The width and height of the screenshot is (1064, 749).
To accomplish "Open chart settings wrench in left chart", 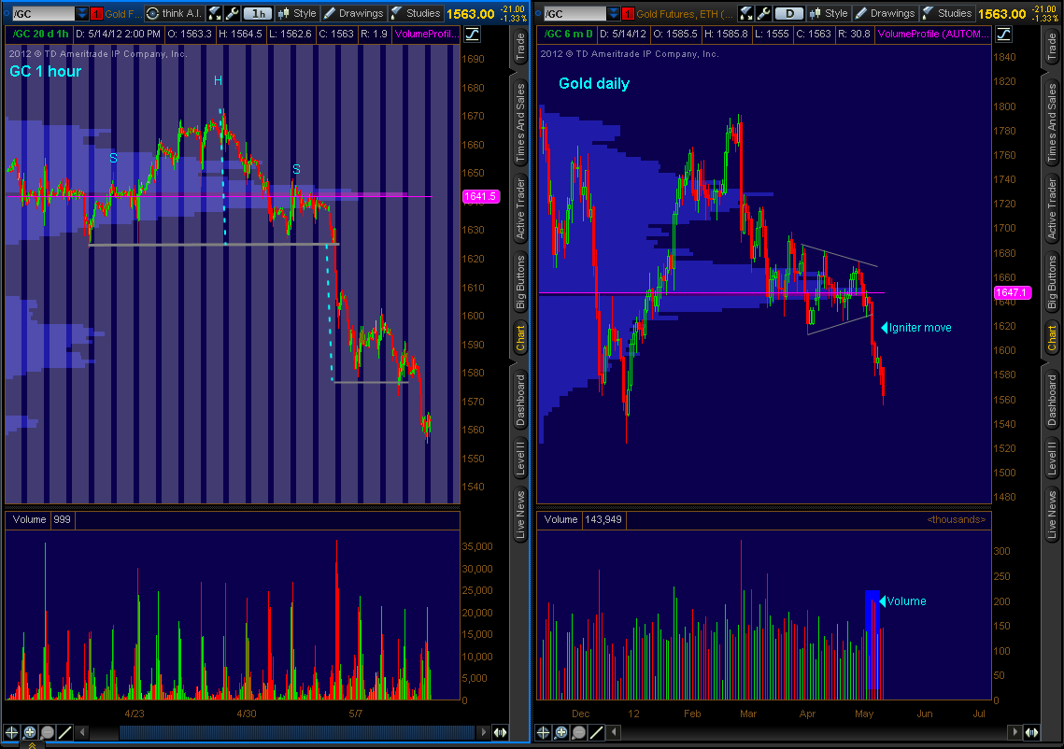I will (233, 13).
